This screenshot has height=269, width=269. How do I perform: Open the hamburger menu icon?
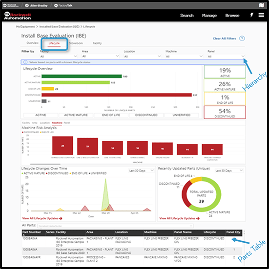pyautogui.click(x=261, y=15)
